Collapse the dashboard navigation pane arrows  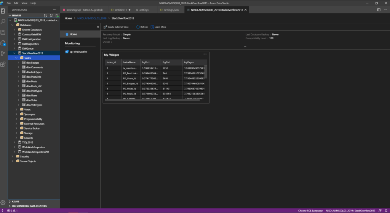[98, 27]
